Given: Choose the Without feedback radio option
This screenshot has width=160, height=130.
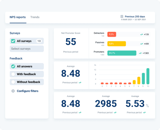Looking at the screenshot, I should point(13,82).
